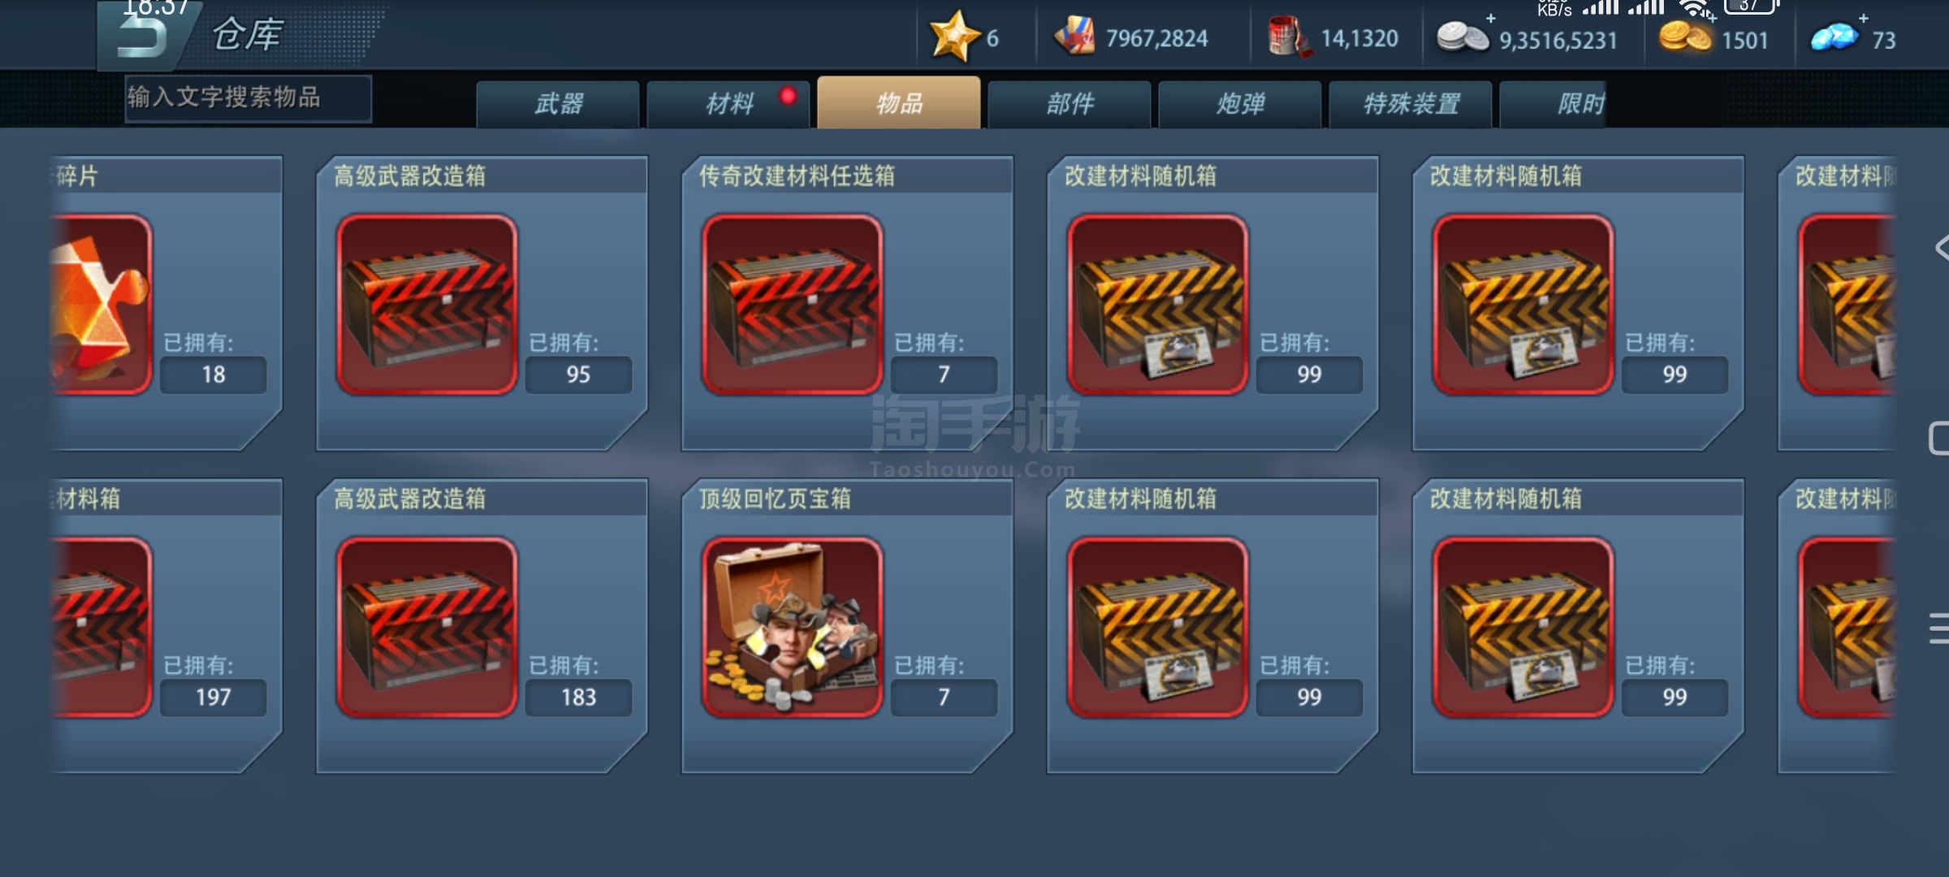Select top-row 高级武器改造箱 with 95 owned
This screenshot has width=1949, height=877.
(482, 303)
